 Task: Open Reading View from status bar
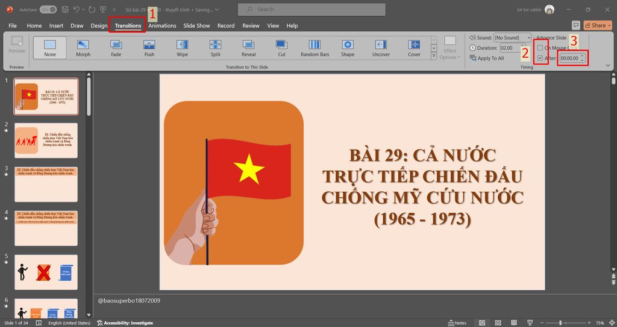pyautogui.click(x=514, y=323)
